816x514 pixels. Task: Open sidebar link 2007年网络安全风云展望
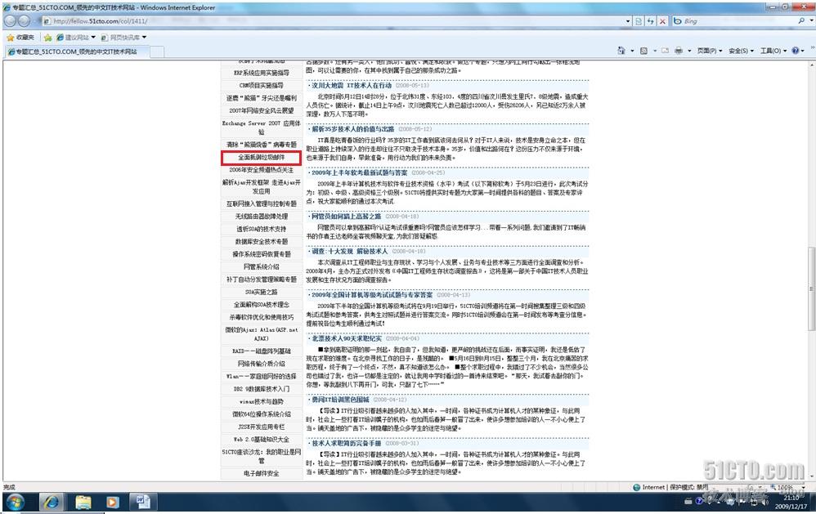point(262,111)
